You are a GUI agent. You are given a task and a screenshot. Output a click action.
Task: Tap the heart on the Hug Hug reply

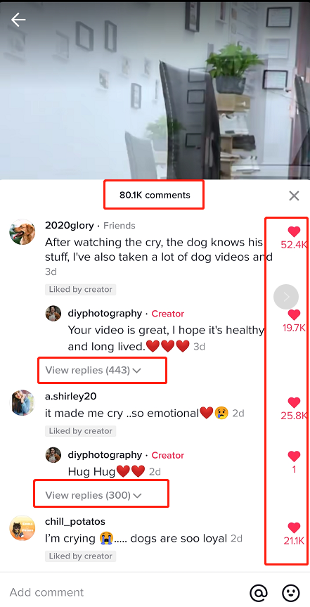coord(294,456)
